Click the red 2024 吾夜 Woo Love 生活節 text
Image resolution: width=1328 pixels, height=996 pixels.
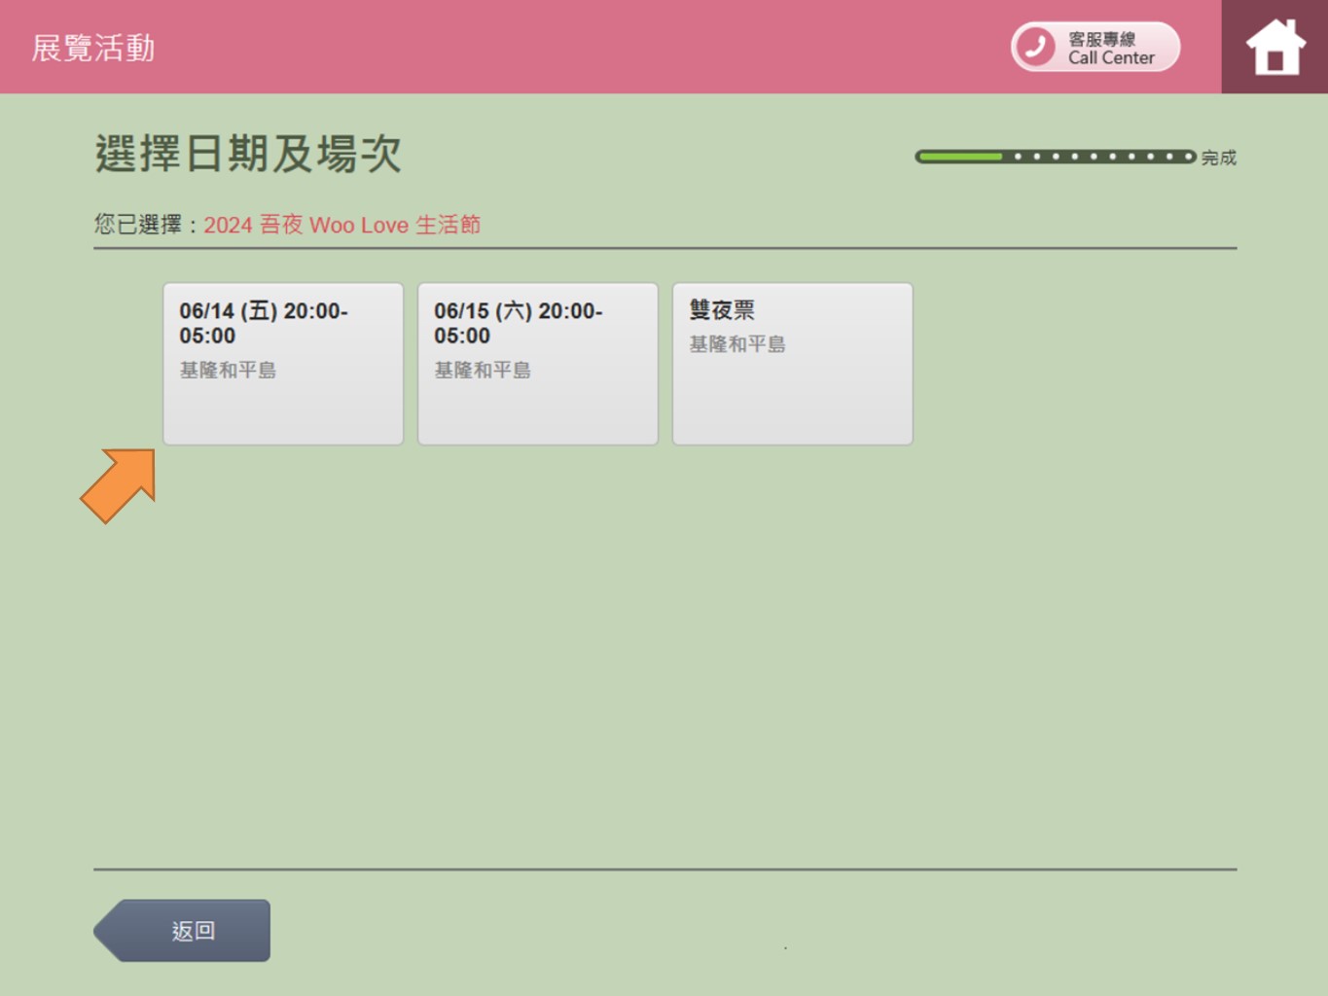pos(341,225)
